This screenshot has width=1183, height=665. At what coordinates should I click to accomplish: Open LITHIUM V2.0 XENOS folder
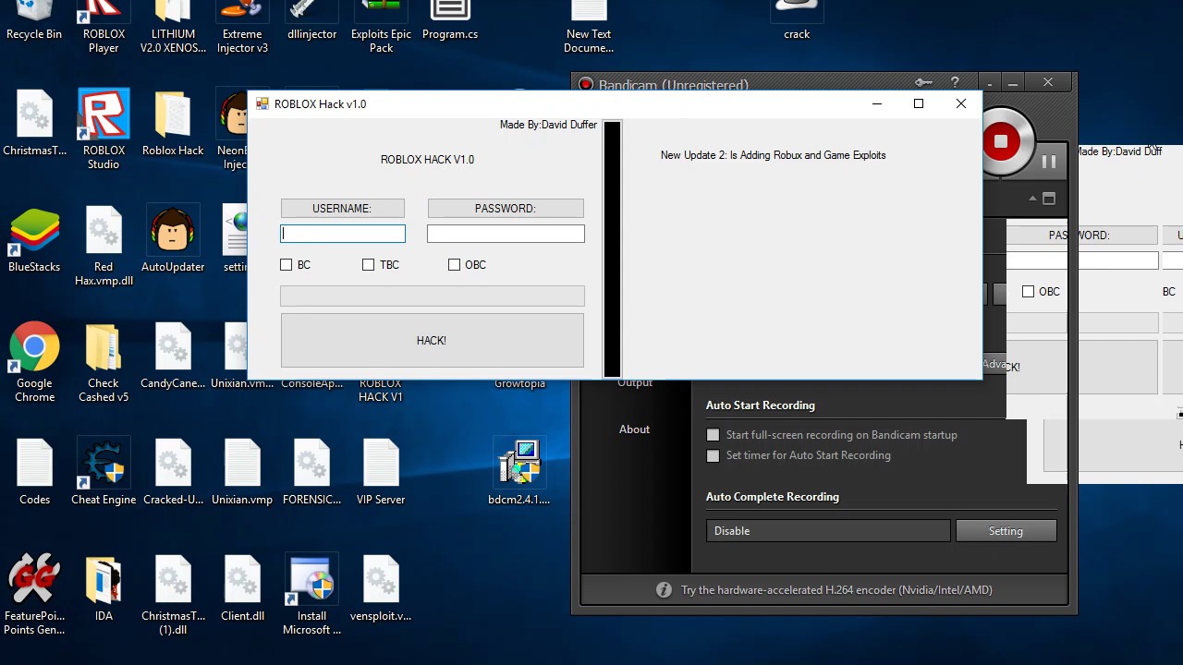click(x=173, y=26)
